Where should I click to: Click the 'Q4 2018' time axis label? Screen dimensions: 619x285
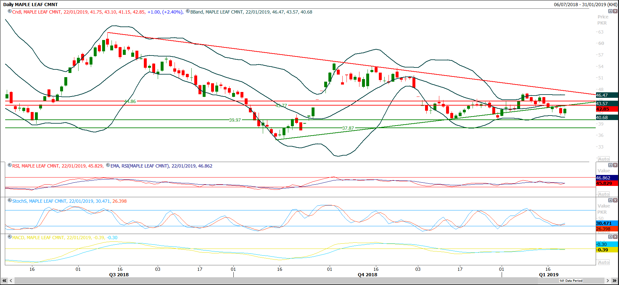368,275
